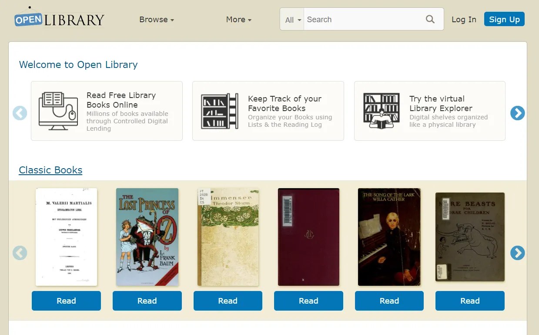539x335 pixels.
Task: Click the Sign Up button
Action: coord(504,19)
